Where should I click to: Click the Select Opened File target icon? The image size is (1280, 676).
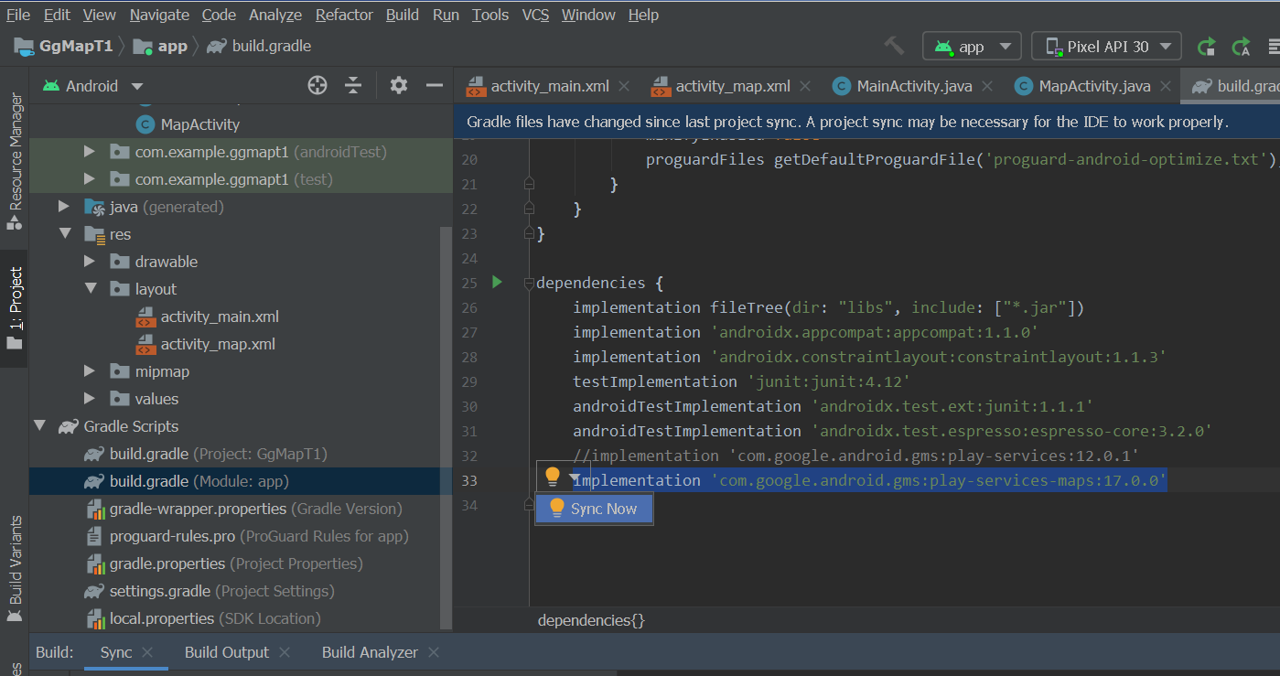[317, 86]
